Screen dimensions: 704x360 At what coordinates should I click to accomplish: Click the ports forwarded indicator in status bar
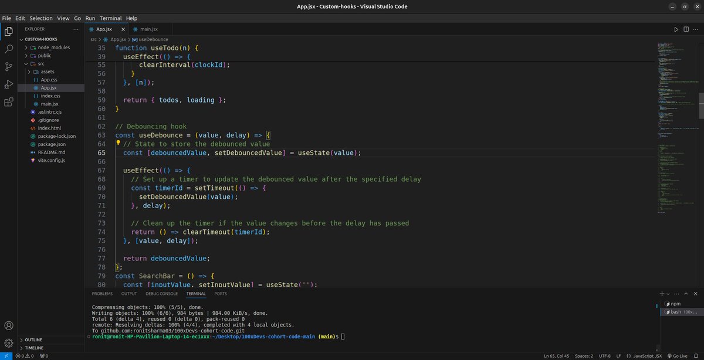44,356
